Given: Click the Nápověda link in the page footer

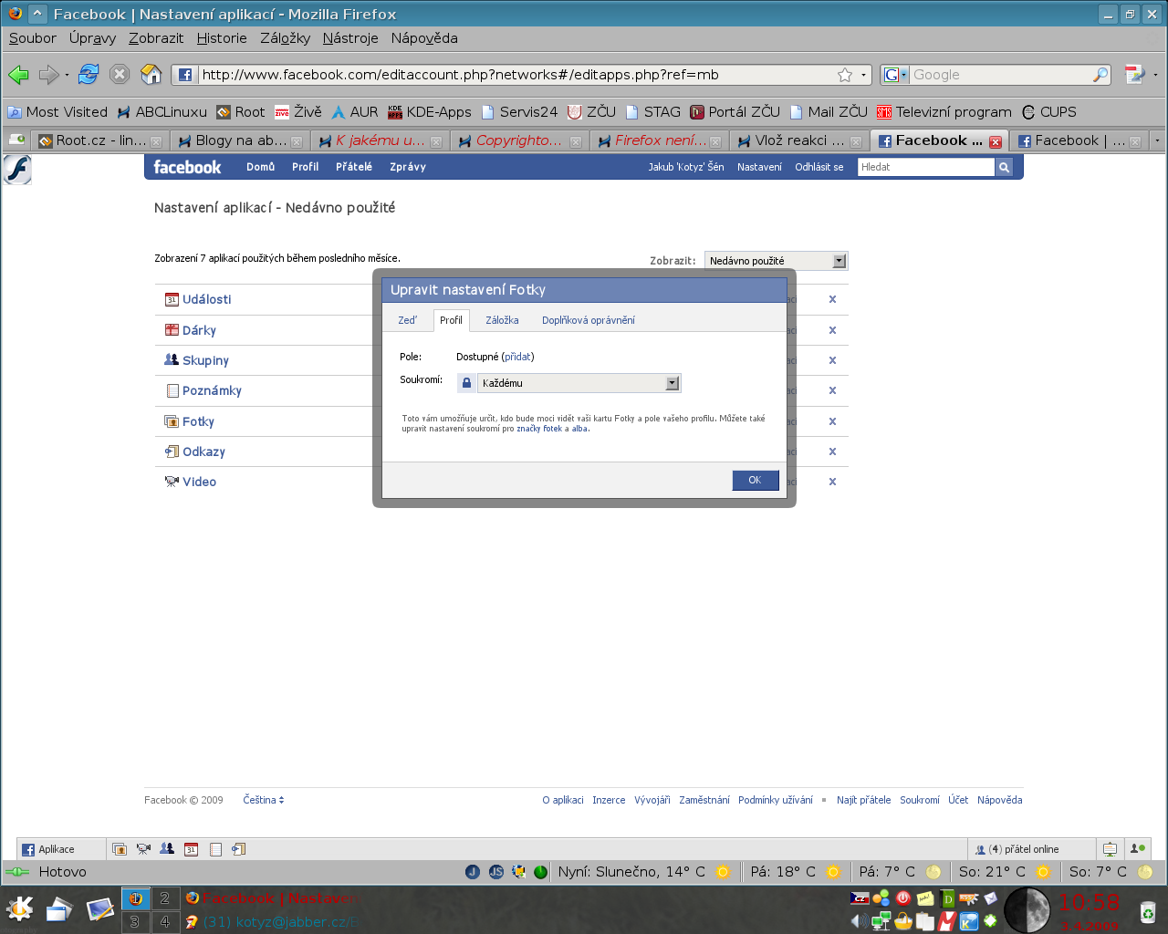Looking at the screenshot, I should (x=999, y=800).
